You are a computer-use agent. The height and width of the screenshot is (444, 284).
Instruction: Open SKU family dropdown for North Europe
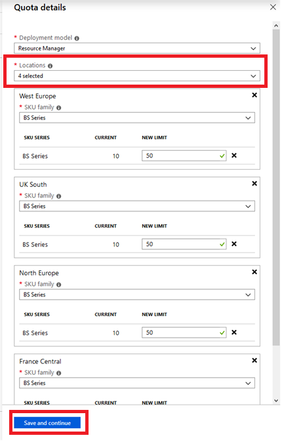[x=137, y=294]
